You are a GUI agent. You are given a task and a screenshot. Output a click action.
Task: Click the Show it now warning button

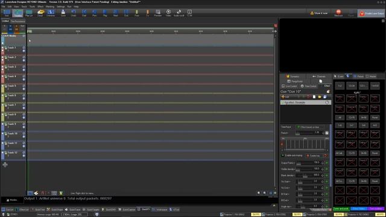tap(319, 13)
